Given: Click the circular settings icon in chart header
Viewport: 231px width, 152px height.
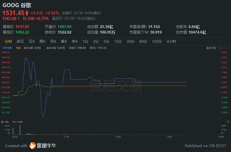Looking at the screenshot, I should pyautogui.click(x=224, y=48).
